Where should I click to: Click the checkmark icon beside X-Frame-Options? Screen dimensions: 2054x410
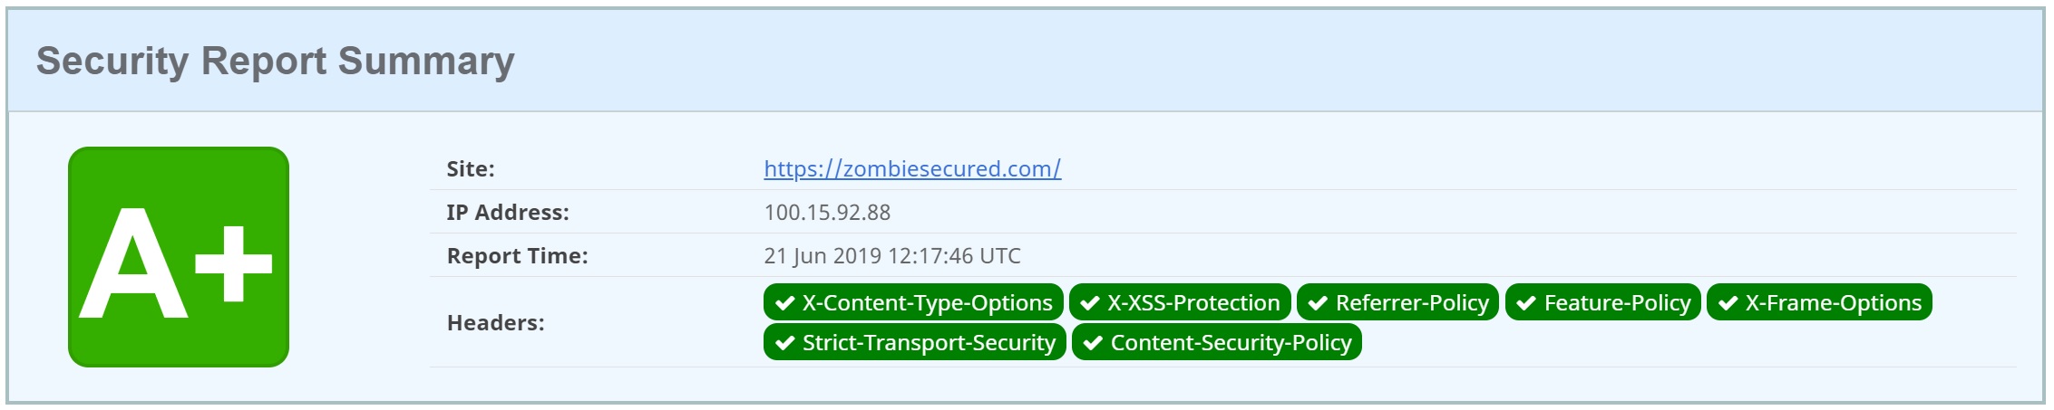click(1728, 303)
